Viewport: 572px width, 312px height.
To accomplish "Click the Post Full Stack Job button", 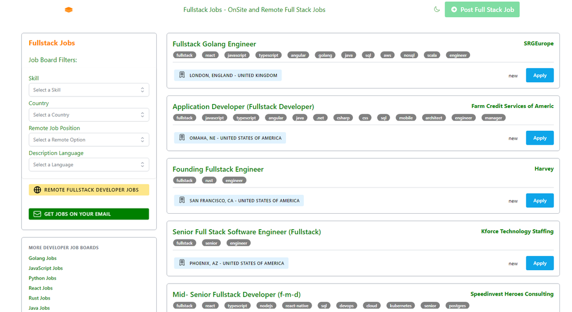I will point(482,10).
